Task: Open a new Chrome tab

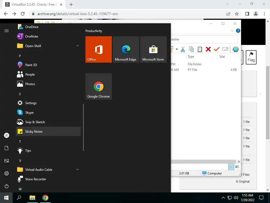Action: pos(71,4)
